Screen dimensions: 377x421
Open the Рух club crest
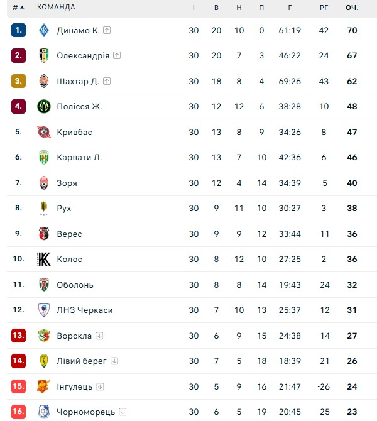[44, 208]
